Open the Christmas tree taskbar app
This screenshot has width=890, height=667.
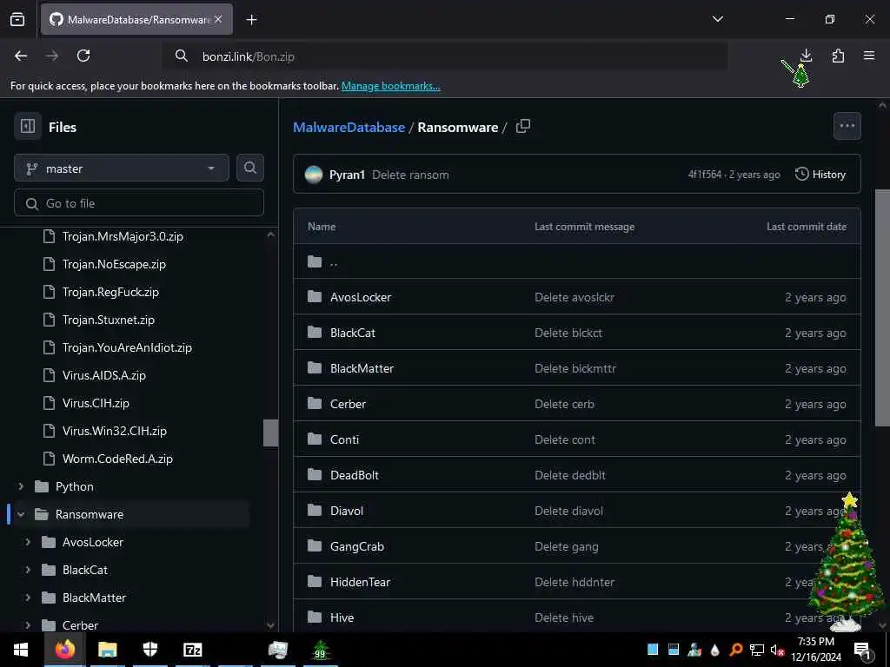coord(320,650)
